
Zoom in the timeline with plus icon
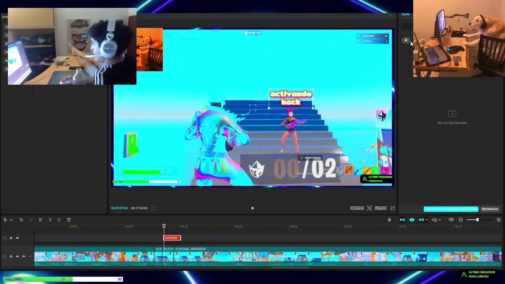[x=499, y=220]
